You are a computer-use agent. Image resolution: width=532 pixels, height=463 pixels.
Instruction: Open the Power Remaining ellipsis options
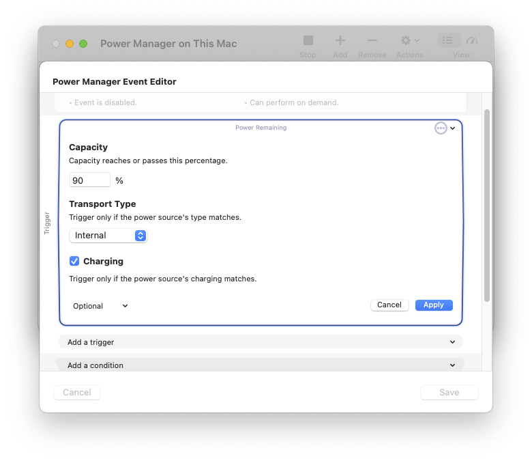coord(441,128)
